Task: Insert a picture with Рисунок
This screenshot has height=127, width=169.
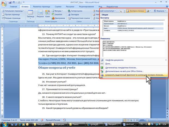Action: coord(40,14)
